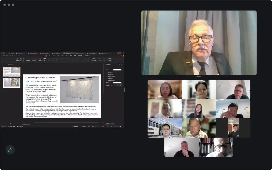The width and height of the screenshot is (272, 170).
Task: Open the Arrange dropdown in the ribbon
Action: (x=100, y=61)
